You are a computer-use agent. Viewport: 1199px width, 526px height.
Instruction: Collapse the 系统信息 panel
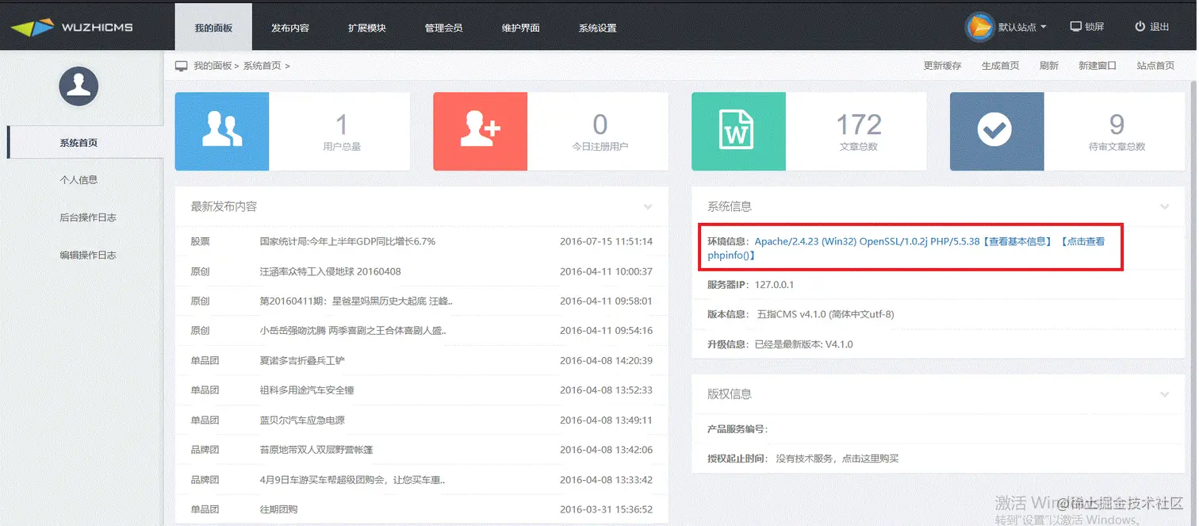(1165, 207)
